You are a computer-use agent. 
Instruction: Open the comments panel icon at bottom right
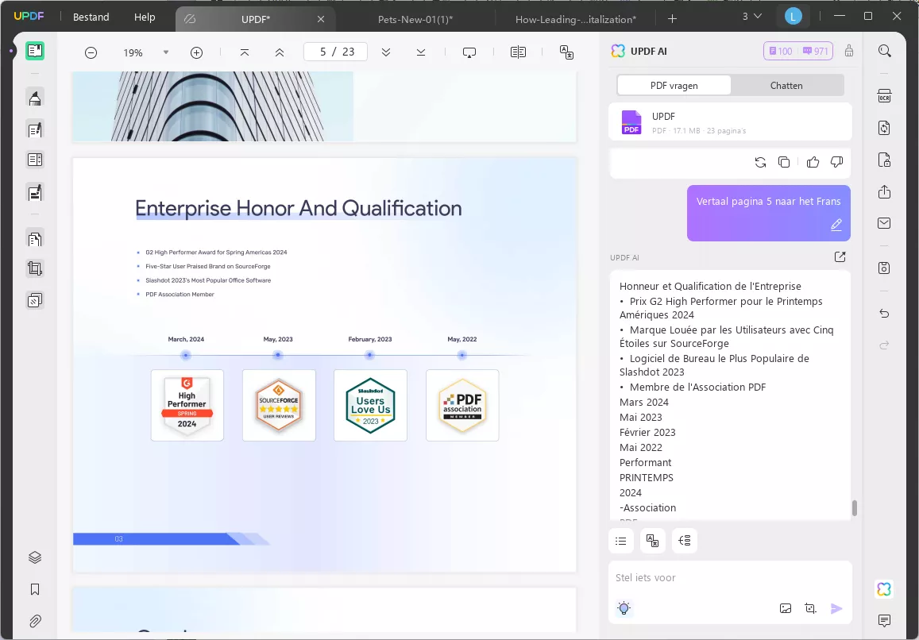click(x=884, y=620)
